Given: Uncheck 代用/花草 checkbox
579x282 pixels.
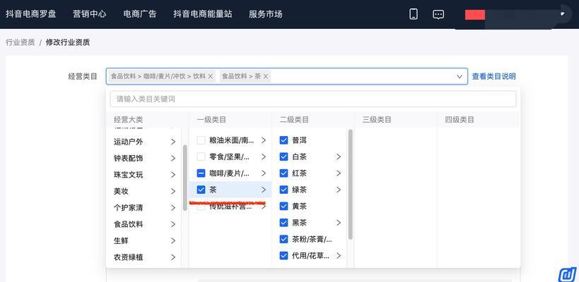Looking at the screenshot, I should point(283,255).
